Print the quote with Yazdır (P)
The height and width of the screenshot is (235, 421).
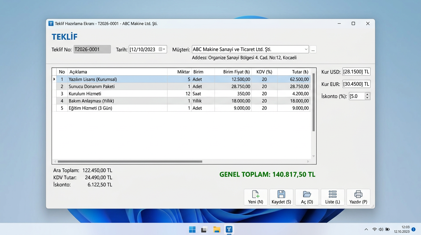pos(358,197)
